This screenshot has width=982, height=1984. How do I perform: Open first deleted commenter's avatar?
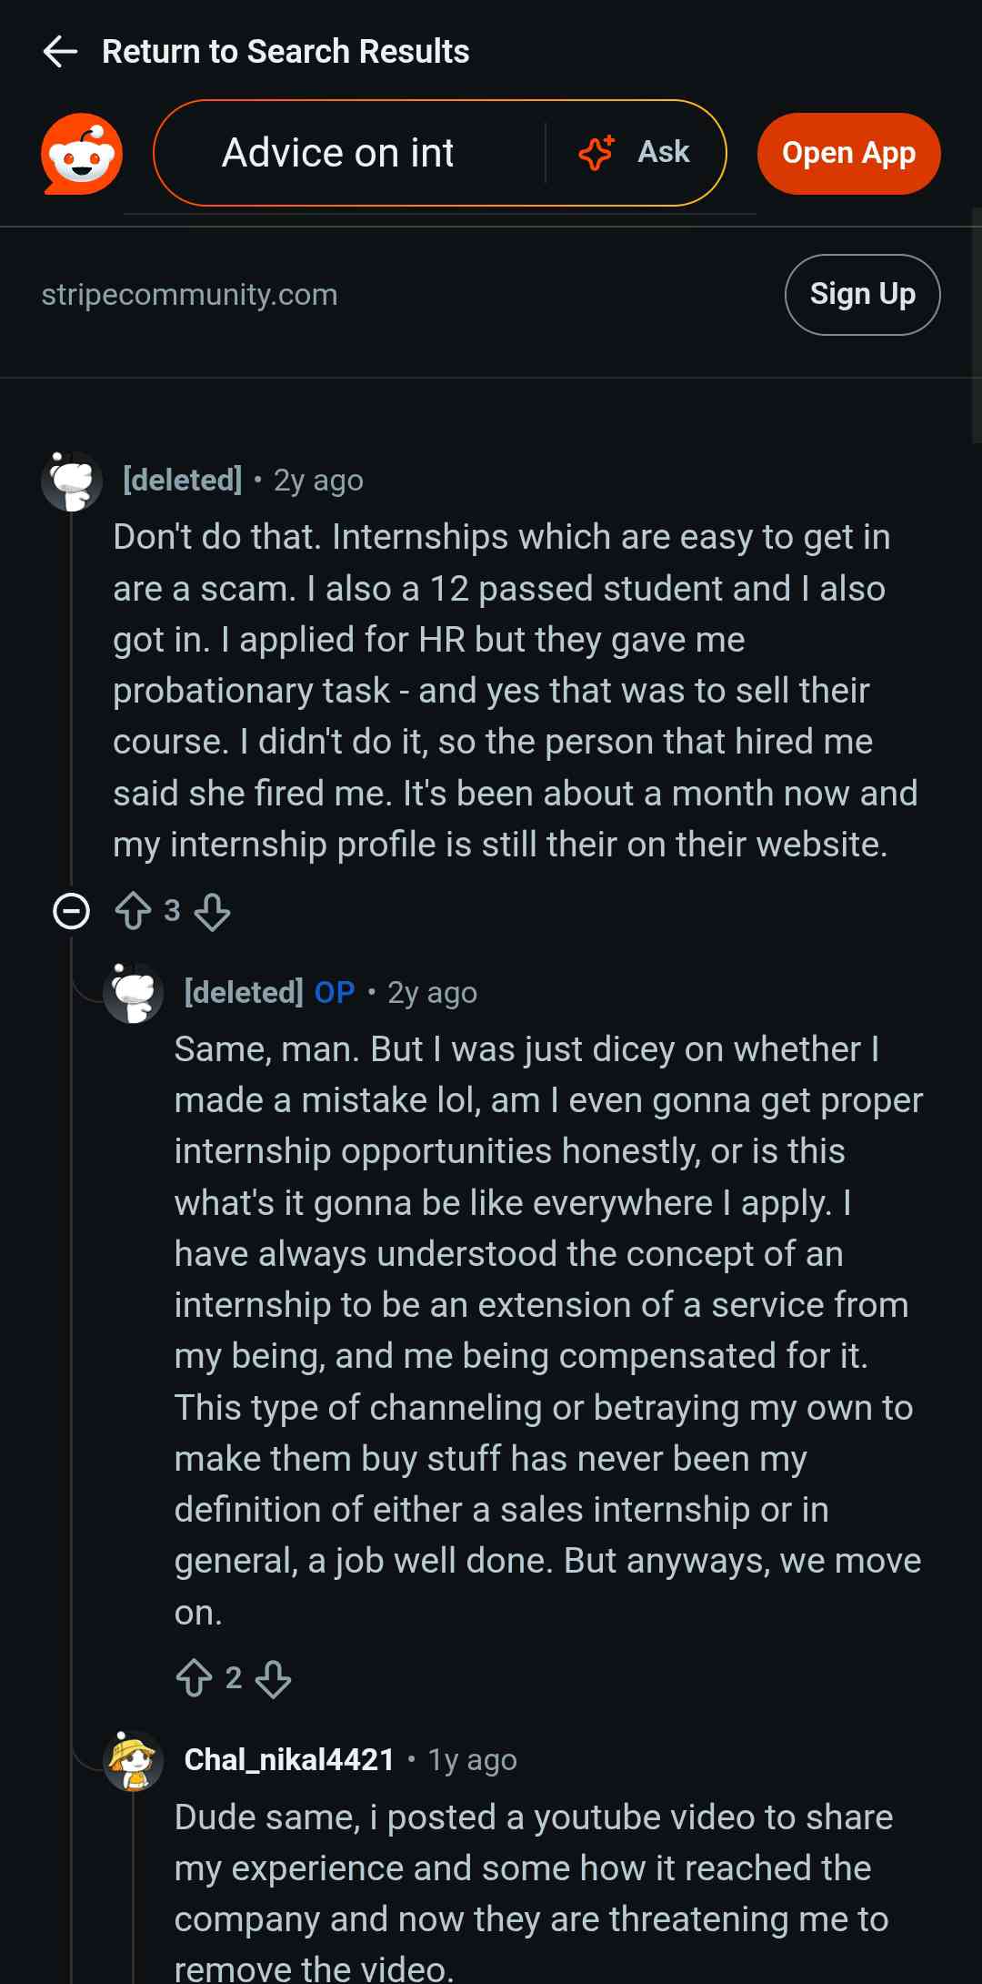coord(72,481)
